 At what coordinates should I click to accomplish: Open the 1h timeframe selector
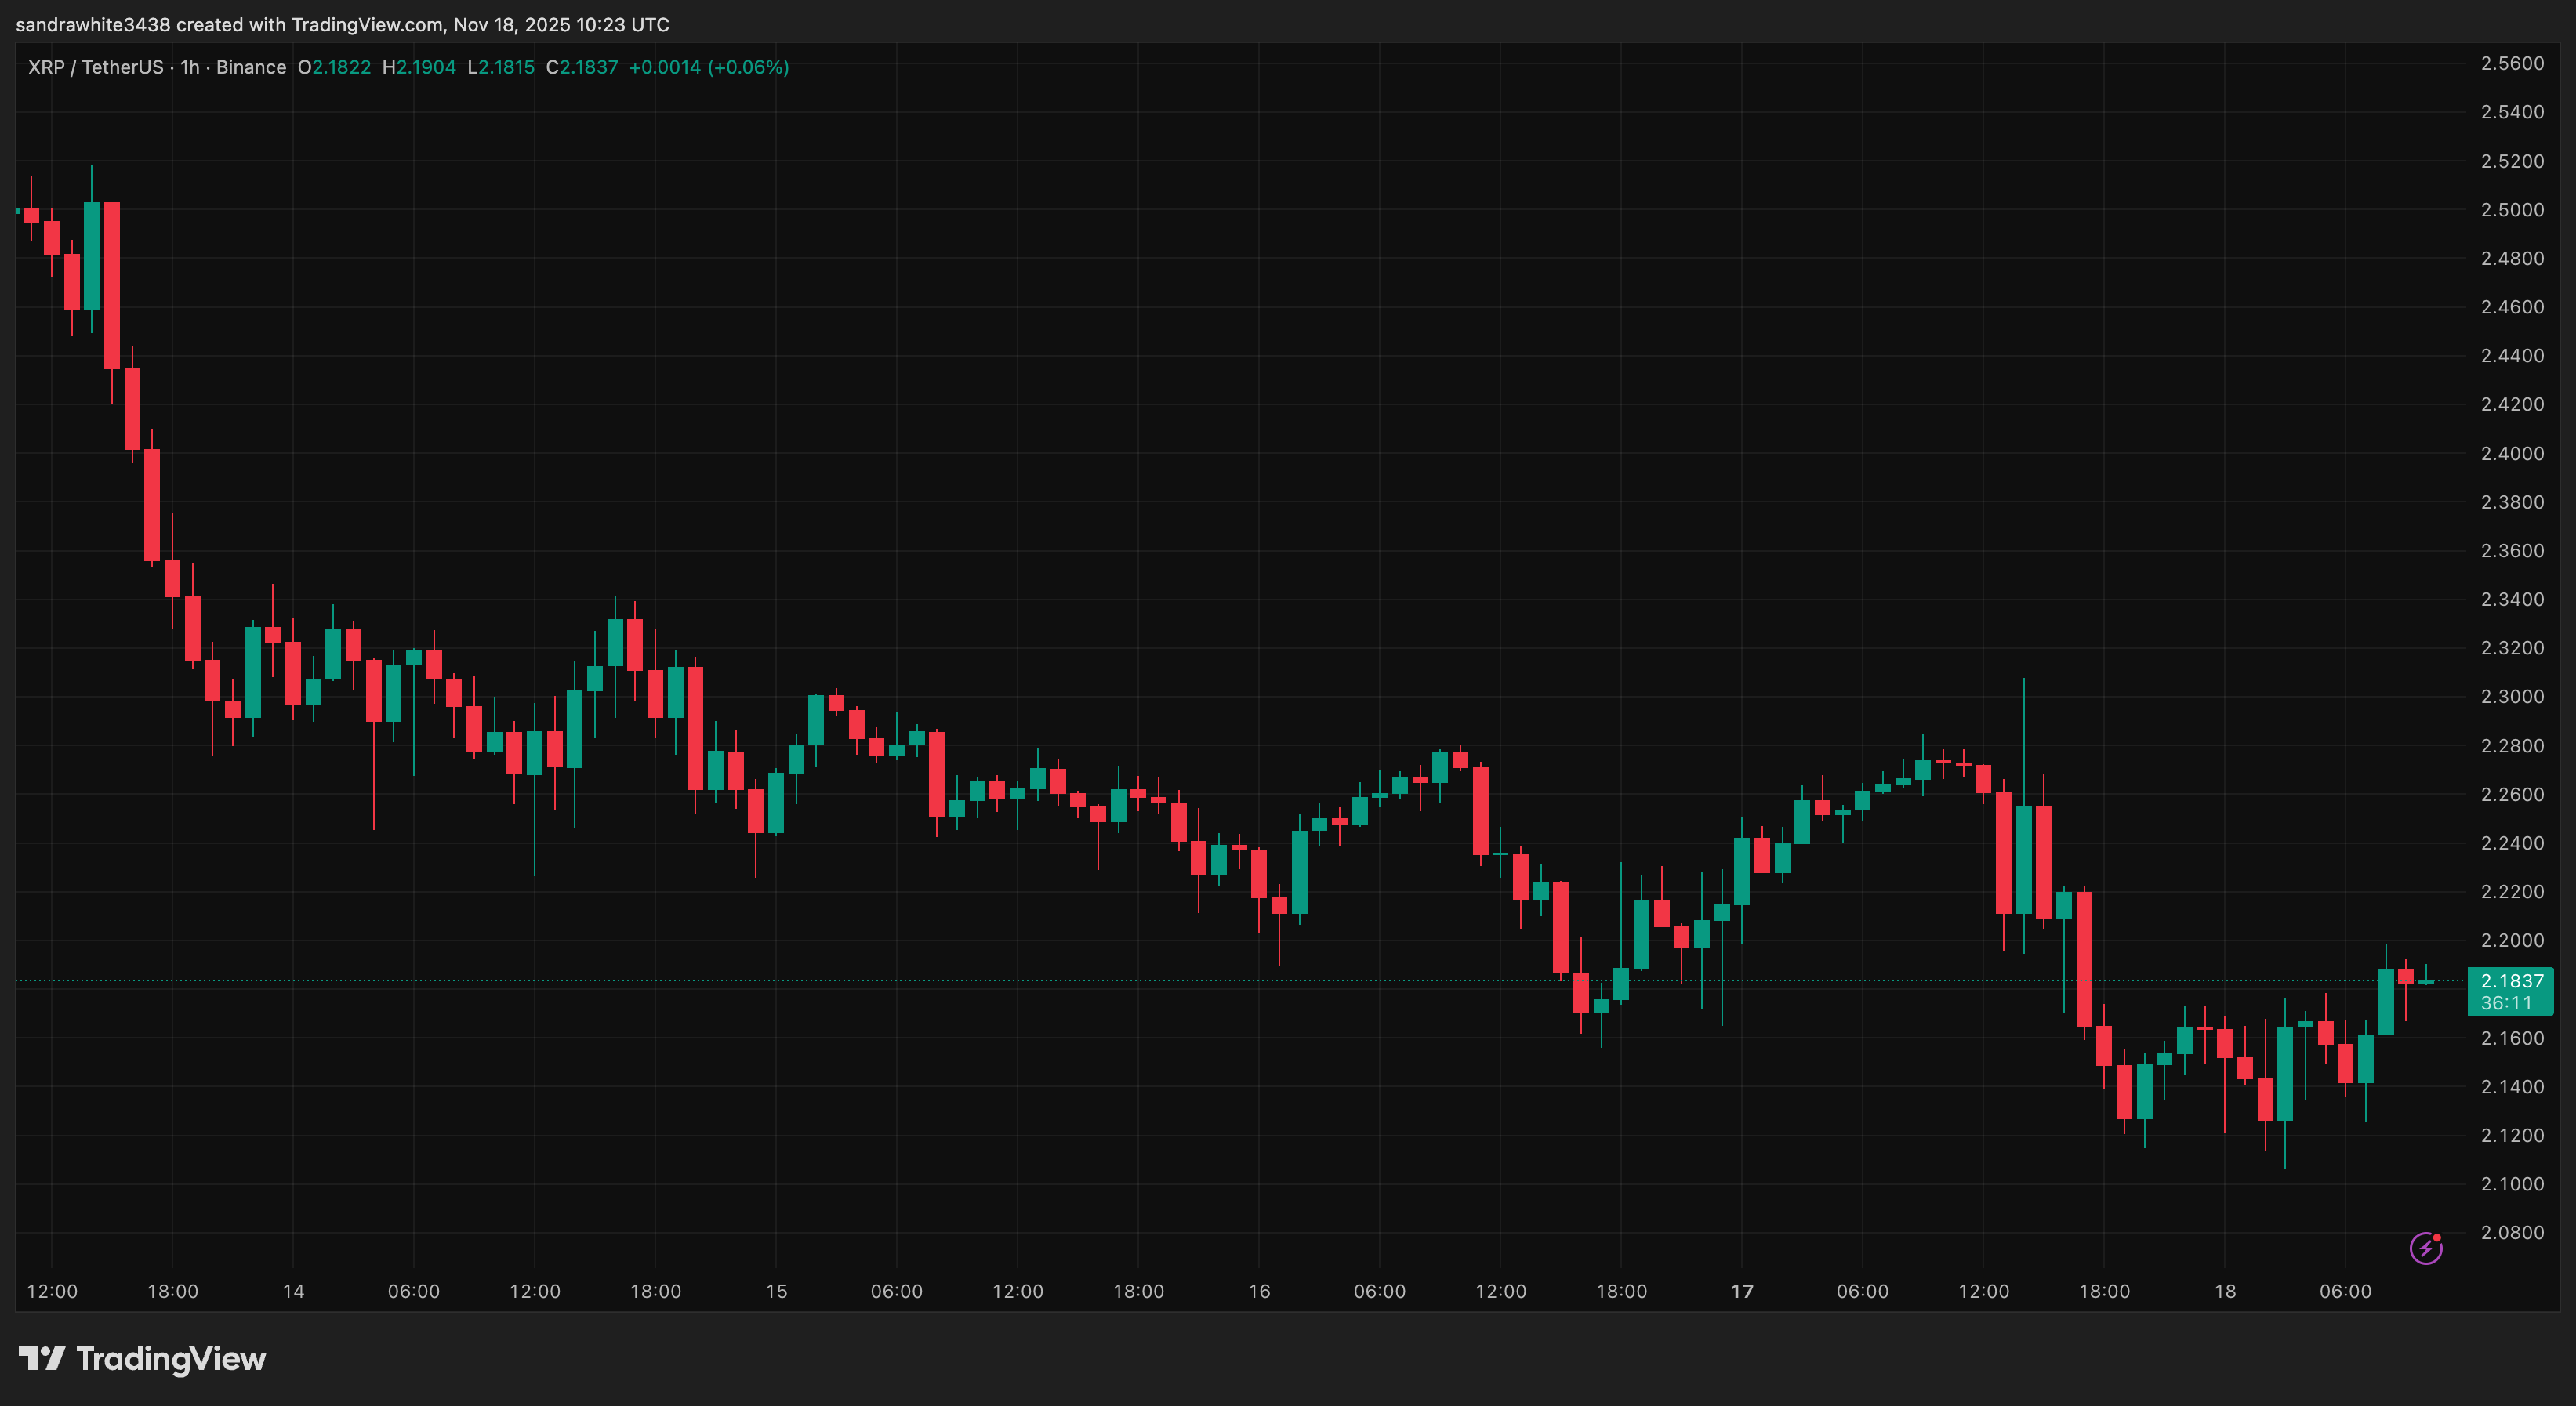[x=188, y=67]
